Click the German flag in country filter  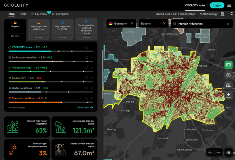point(111,23)
